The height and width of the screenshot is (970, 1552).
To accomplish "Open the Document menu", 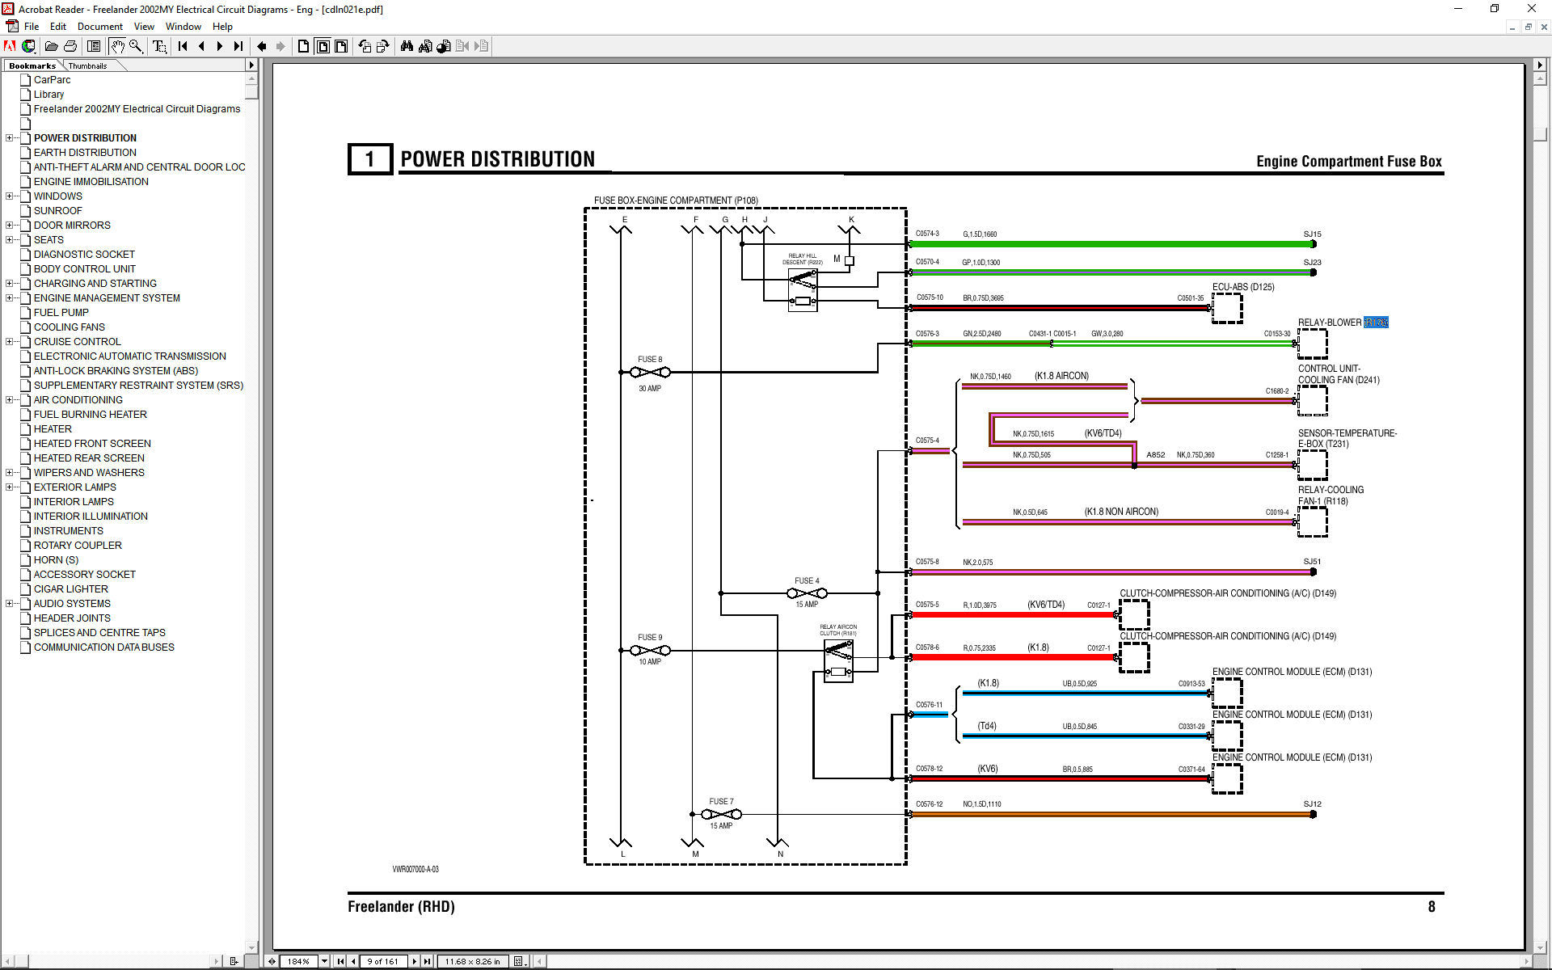I will pyautogui.click(x=100, y=27).
